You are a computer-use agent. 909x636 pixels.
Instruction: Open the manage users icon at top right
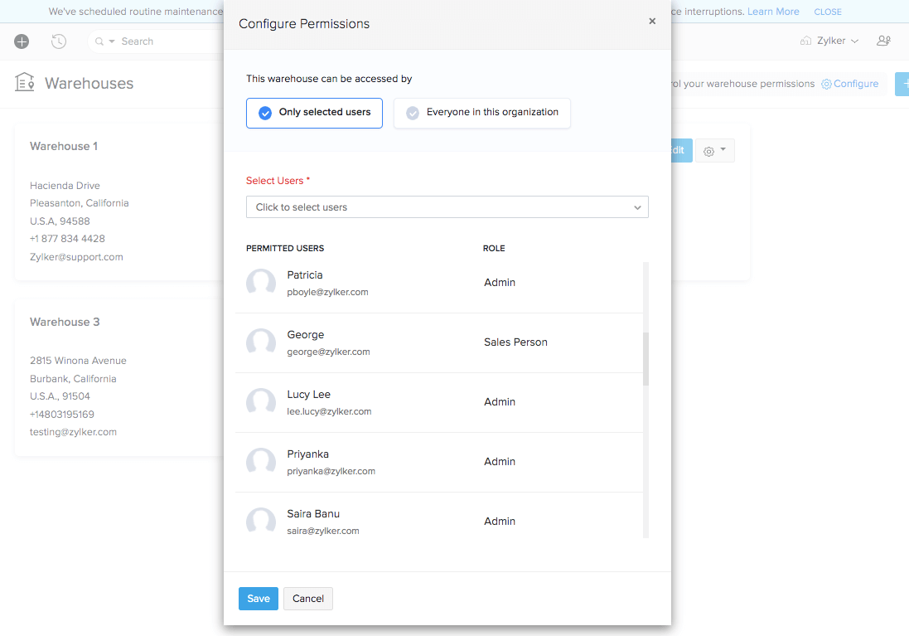pyautogui.click(x=883, y=40)
